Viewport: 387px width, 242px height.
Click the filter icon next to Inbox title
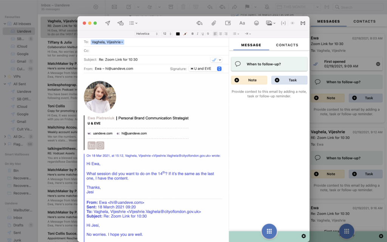click(x=96, y=7)
